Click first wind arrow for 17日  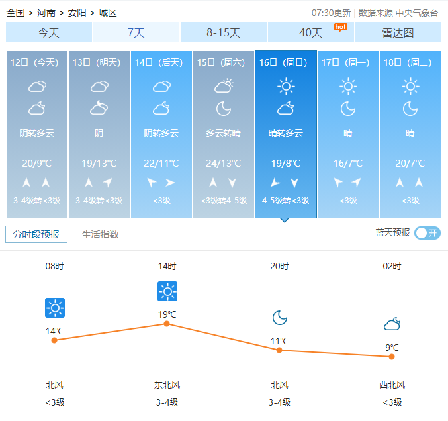(x=338, y=182)
